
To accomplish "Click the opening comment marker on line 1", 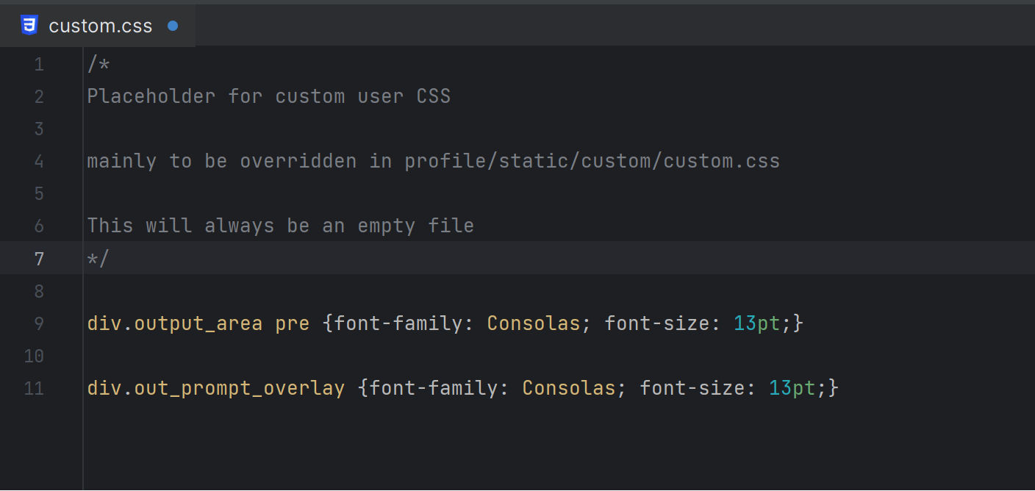I will coord(98,65).
